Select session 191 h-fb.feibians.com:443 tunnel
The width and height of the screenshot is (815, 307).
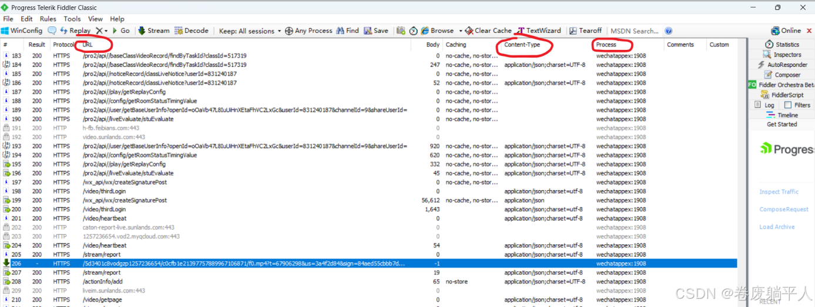tap(369, 128)
